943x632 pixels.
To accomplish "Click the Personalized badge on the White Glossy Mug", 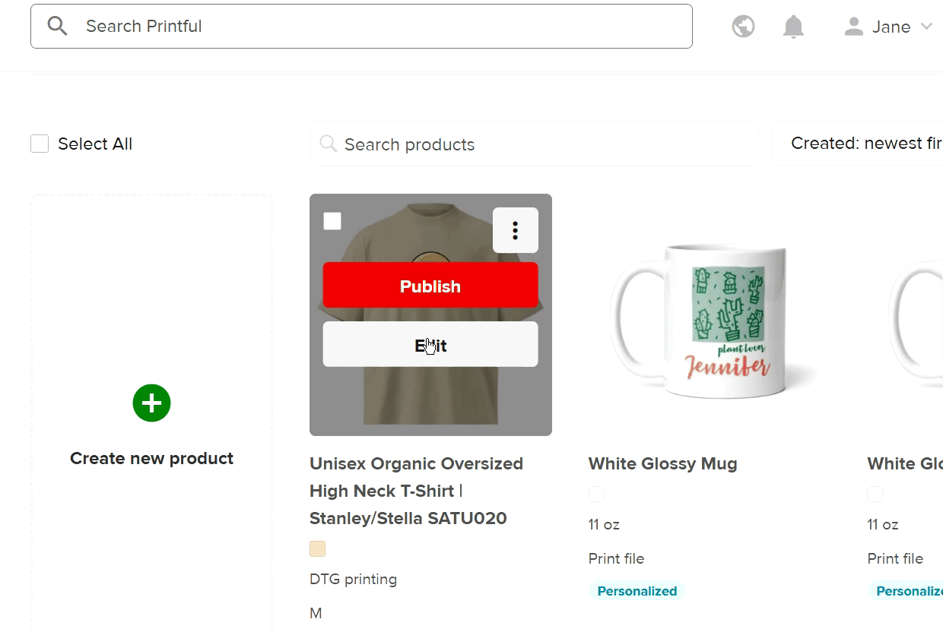I will click(x=637, y=590).
